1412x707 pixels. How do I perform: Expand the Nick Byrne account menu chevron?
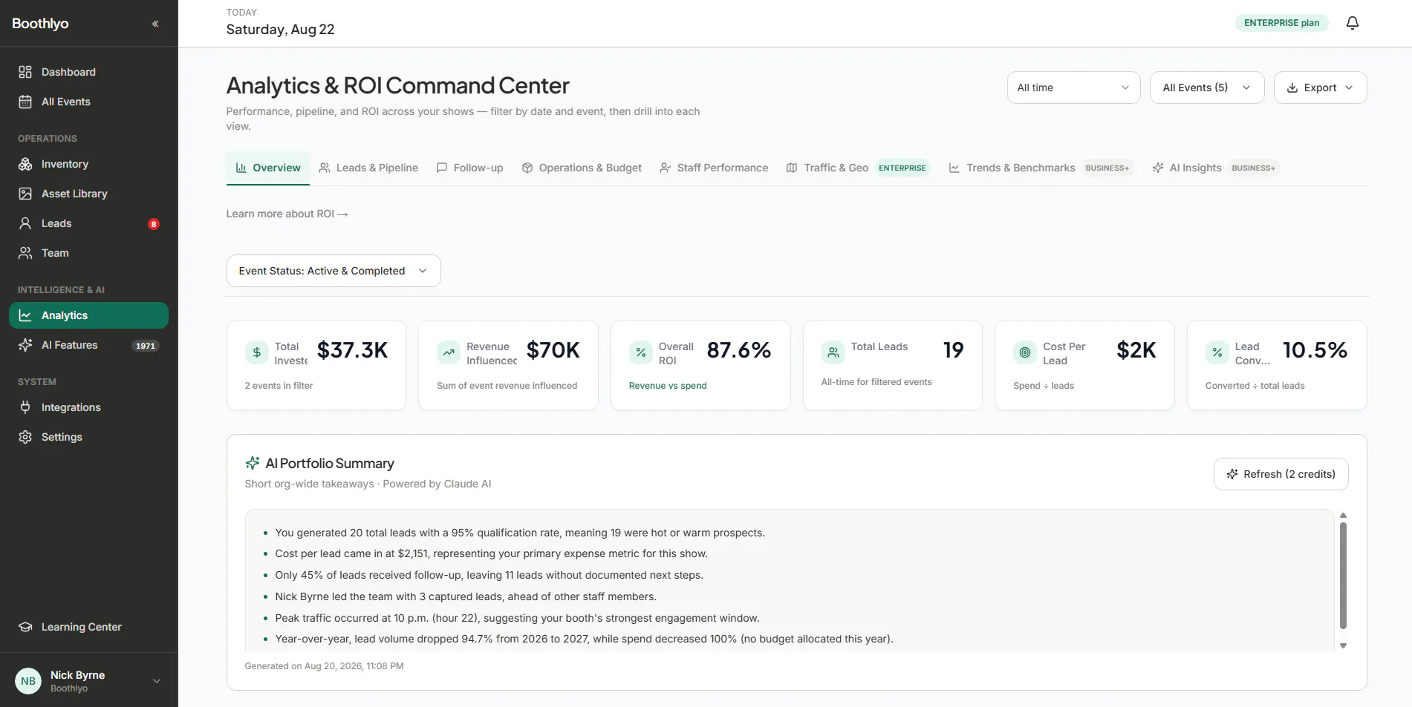157,681
